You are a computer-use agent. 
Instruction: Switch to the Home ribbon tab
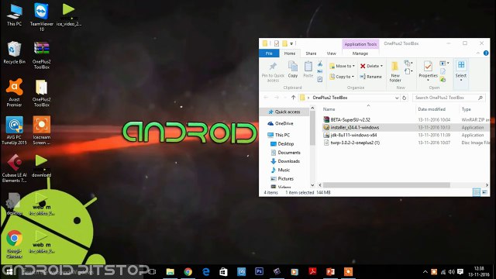(289, 53)
